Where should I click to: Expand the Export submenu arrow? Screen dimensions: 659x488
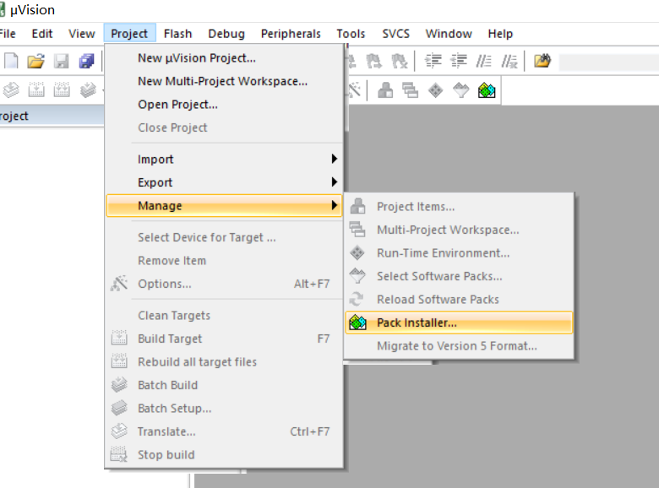(334, 182)
